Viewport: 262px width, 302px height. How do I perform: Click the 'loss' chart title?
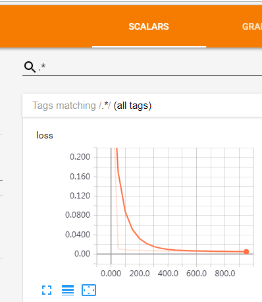tap(45, 135)
